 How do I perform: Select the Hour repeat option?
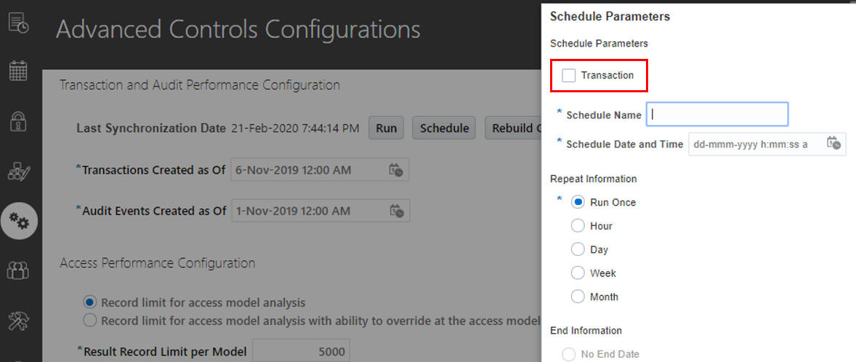[x=578, y=225]
